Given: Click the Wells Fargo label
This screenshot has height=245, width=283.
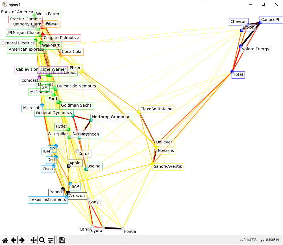Looking at the screenshot, I should tap(48, 14).
